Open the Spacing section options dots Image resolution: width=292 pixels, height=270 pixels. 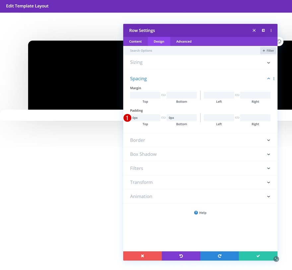coord(274,79)
